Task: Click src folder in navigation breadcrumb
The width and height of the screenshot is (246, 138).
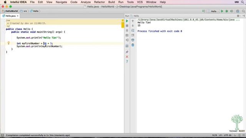Action: (24, 11)
